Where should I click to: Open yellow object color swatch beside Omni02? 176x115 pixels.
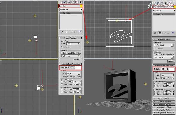click(x=81, y=6)
